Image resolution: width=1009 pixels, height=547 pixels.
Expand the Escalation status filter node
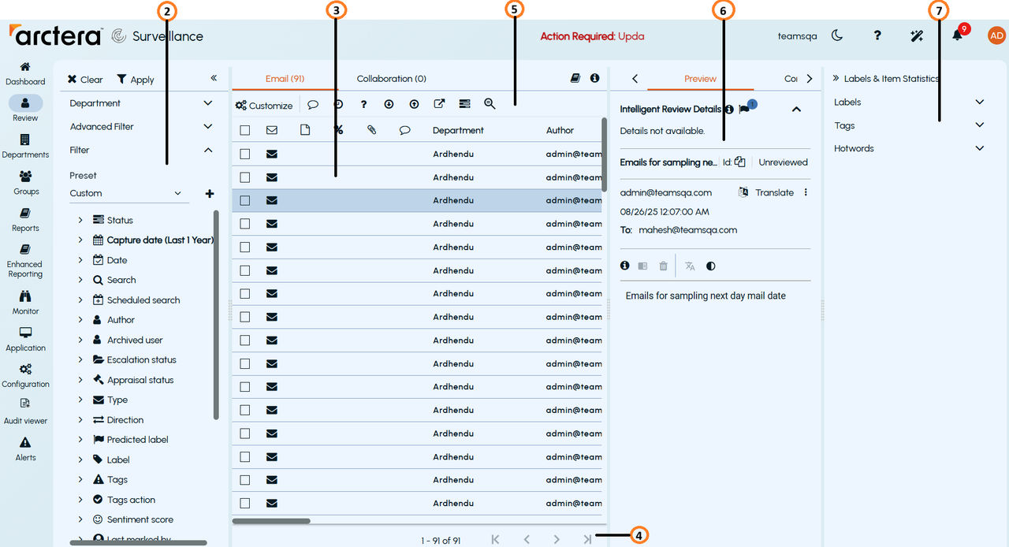coord(80,359)
